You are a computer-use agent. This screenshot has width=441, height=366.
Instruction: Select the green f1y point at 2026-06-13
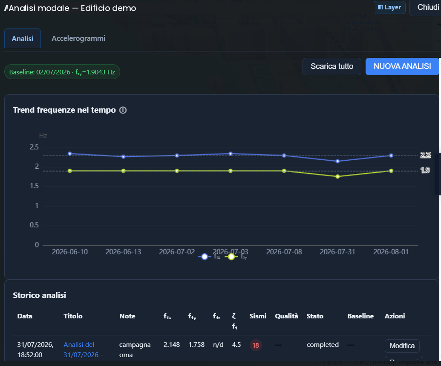(124, 171)
